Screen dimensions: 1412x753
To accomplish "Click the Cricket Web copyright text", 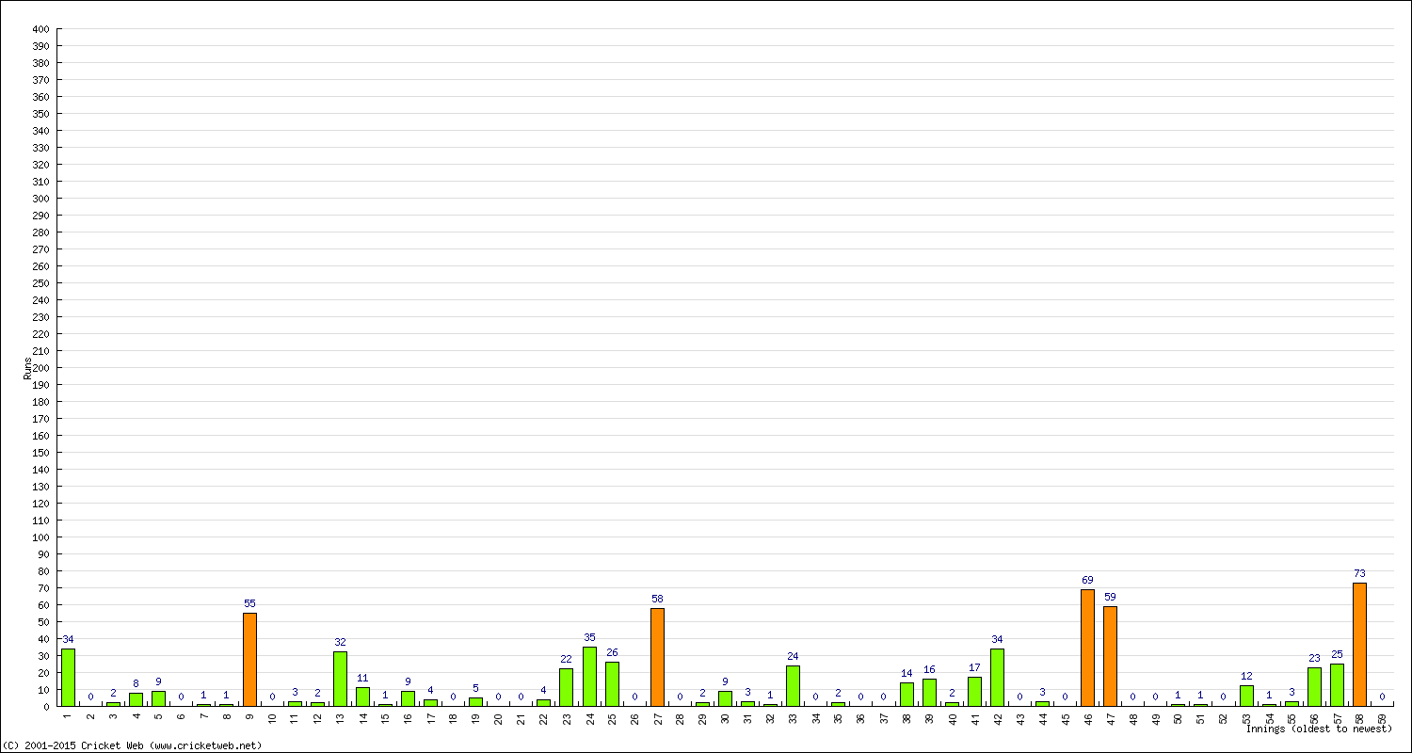I will 133,745.
